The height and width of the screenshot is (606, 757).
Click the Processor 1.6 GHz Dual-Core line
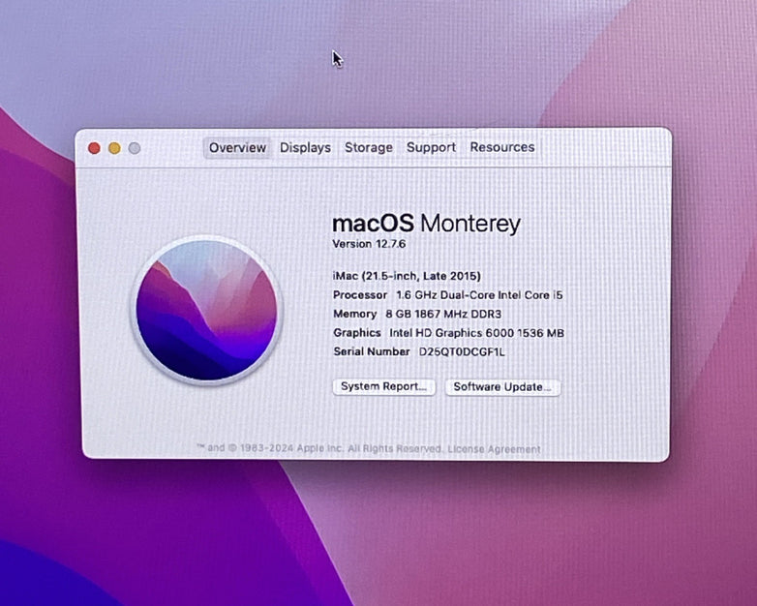[447, 295]
